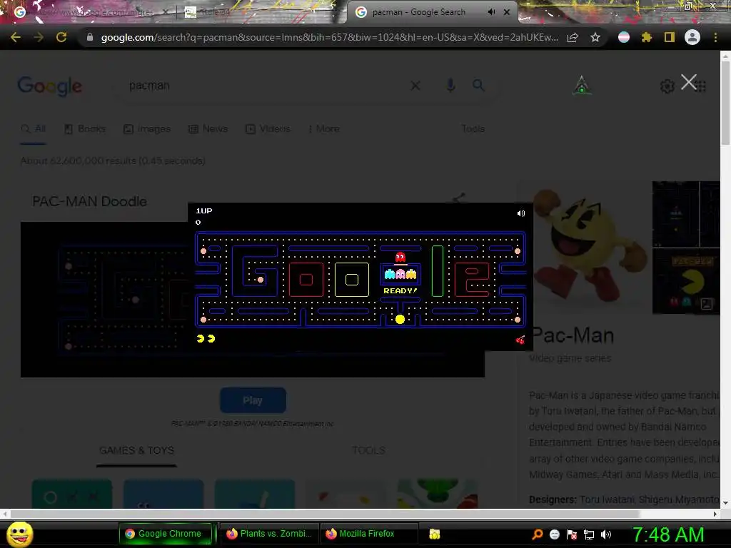Click the triangle icon near the gear

coord(581,86)
